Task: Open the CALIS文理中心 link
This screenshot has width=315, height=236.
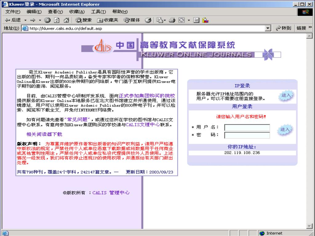Action: pyautogui.click(x=143, y=125)
